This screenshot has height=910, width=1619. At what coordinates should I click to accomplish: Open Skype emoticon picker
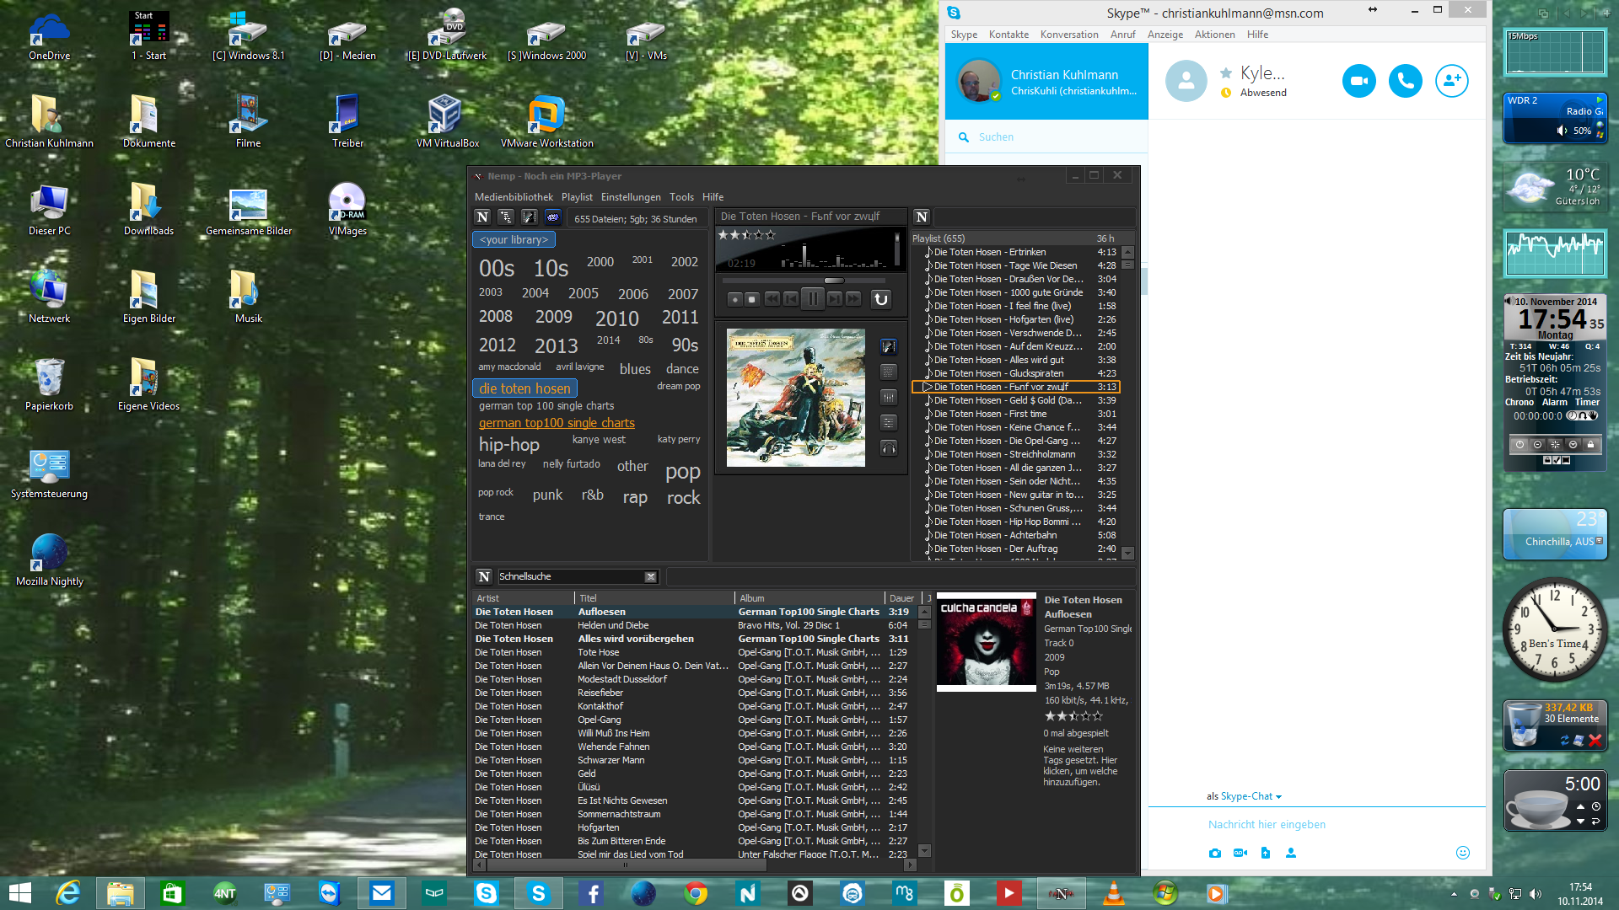point(1463,853)
